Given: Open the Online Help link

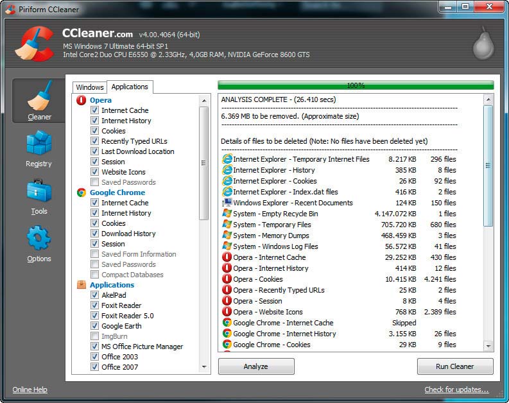Looking at the screenshot, I should tap(30, 390).
